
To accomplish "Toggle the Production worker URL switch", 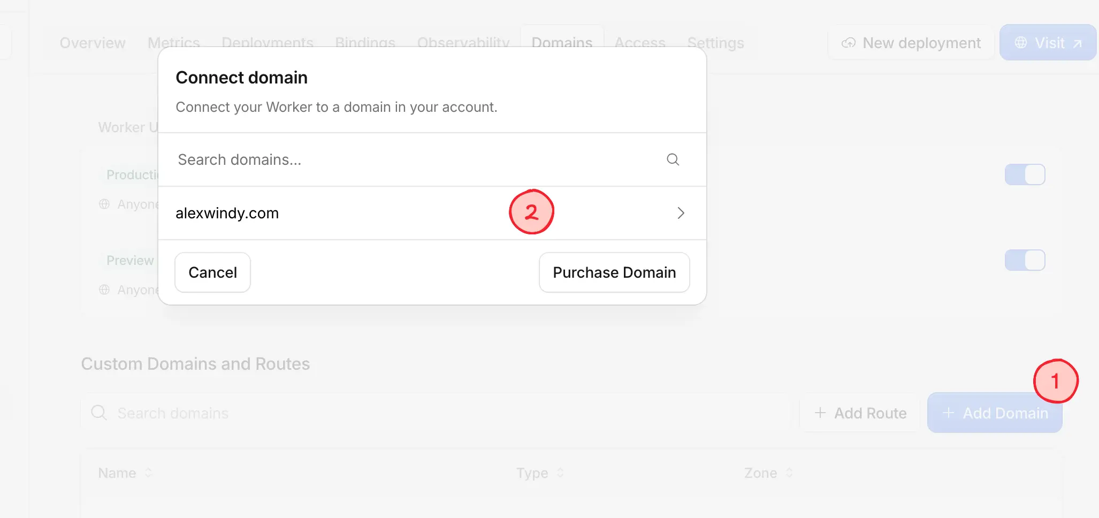I will pyautogui.click(x=1025, y=174).
